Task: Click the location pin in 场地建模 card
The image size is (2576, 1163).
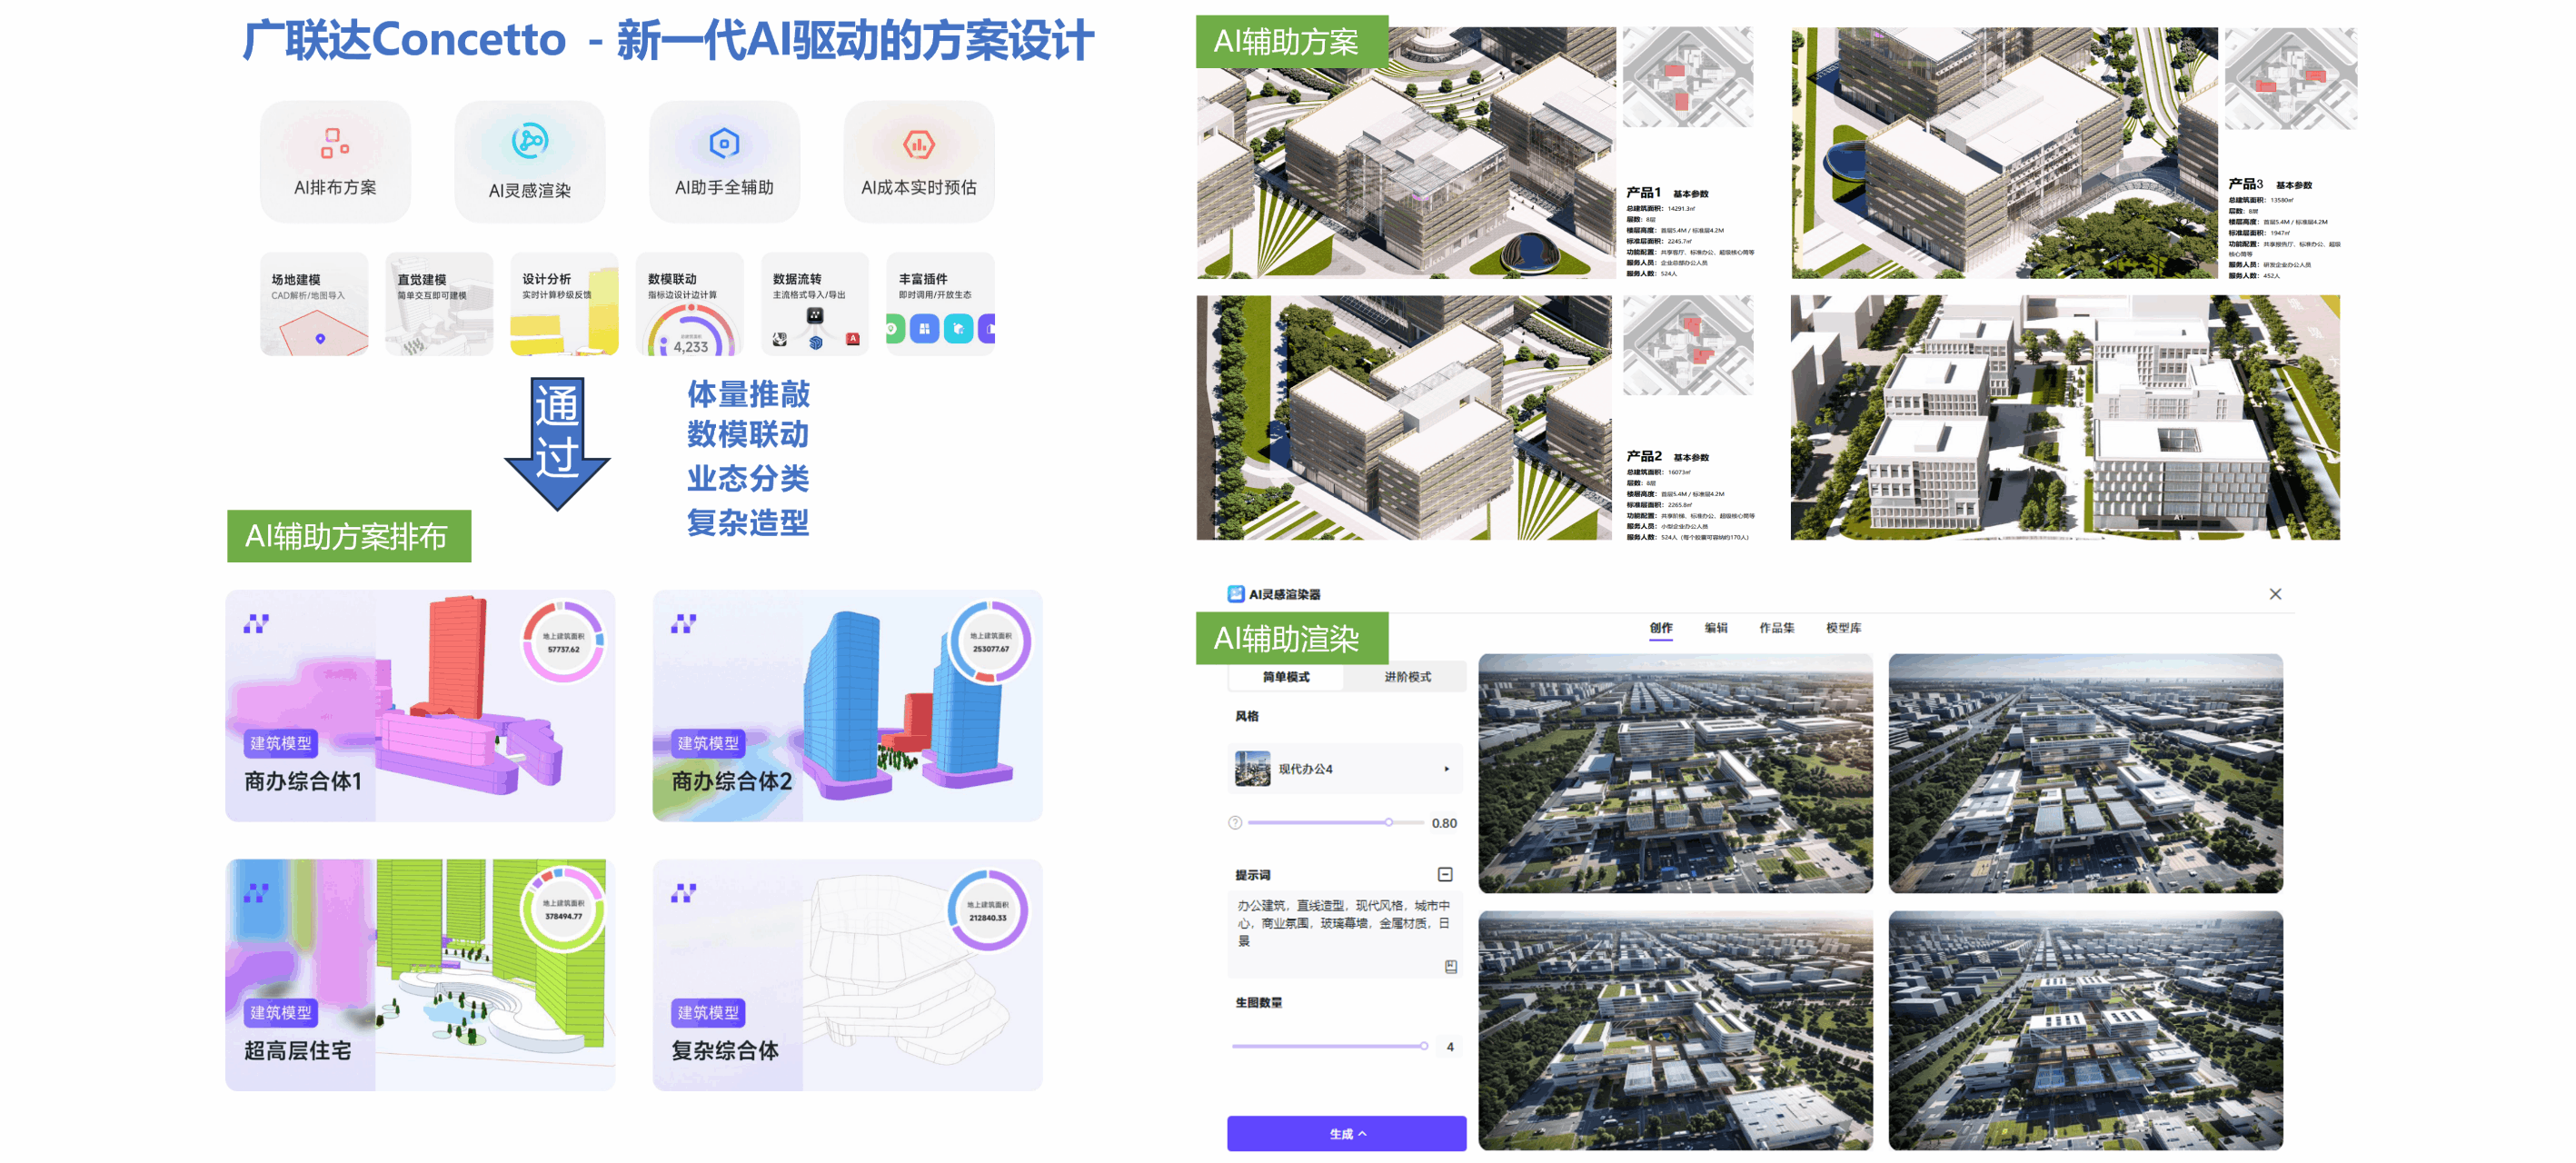Action: pos(320,339)
